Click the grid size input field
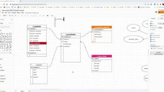This screenshot has height=92, width=164. 160,24
